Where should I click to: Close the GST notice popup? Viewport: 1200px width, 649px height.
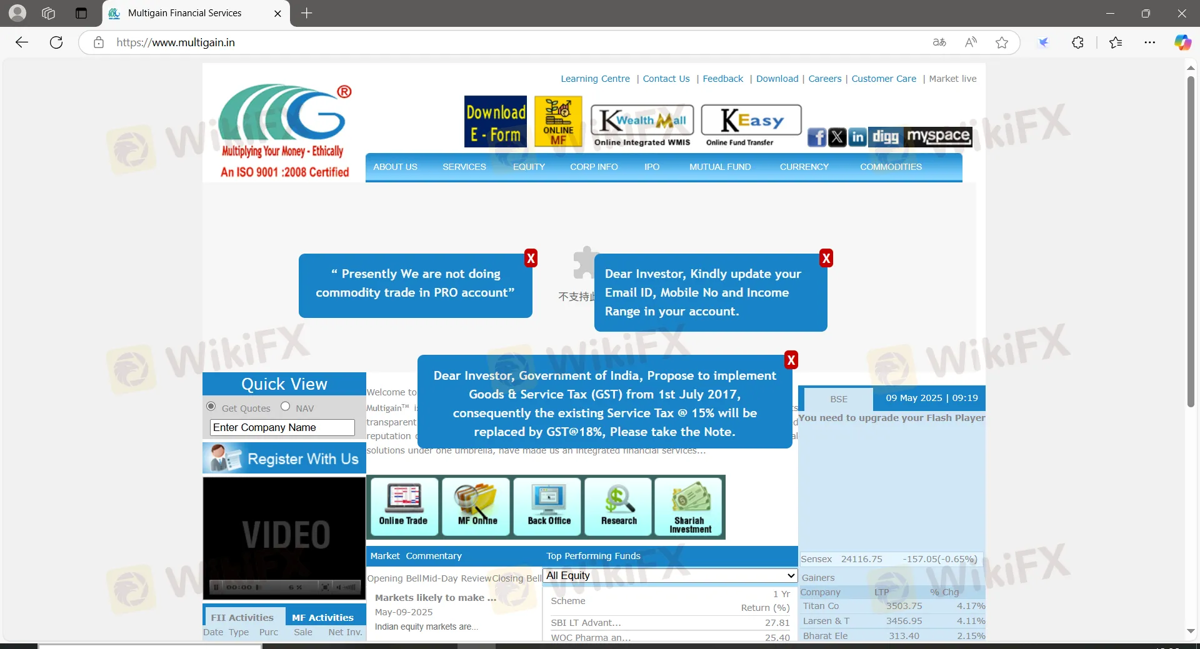coord(791,360)
